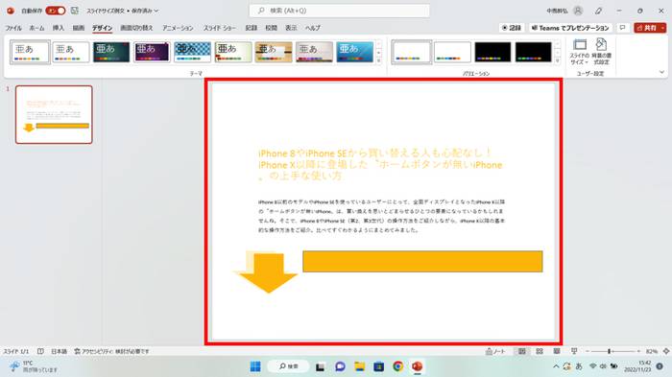Screen dimensions: 672x377
Task: Select the second white variant thumbnail
Action: click(x=452, y=52)
